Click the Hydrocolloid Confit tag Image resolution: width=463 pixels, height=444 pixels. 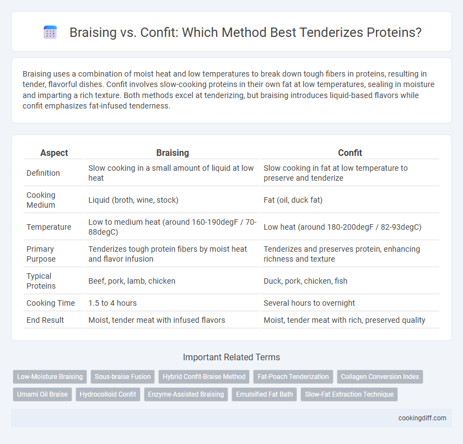tap(108, 394)
